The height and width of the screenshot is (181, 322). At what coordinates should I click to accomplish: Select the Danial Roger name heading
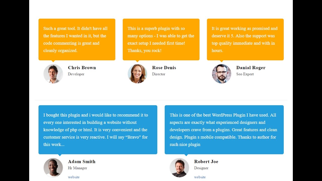[251, 68]
